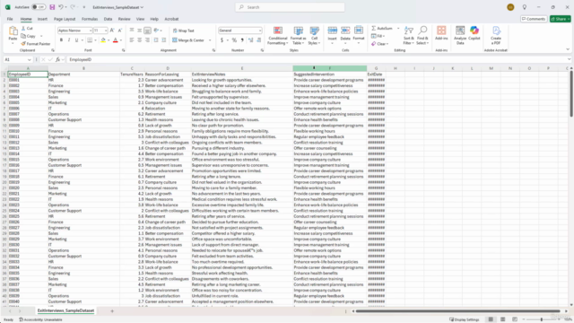574x323 pixels.
Task: Apply Bold formatting
Action: coord(61,39)
